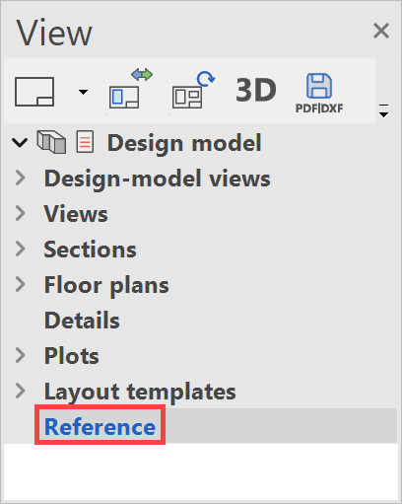
Task: Open the dropdown arrow beside the layout icon
Action: click(x=83, y=92)
